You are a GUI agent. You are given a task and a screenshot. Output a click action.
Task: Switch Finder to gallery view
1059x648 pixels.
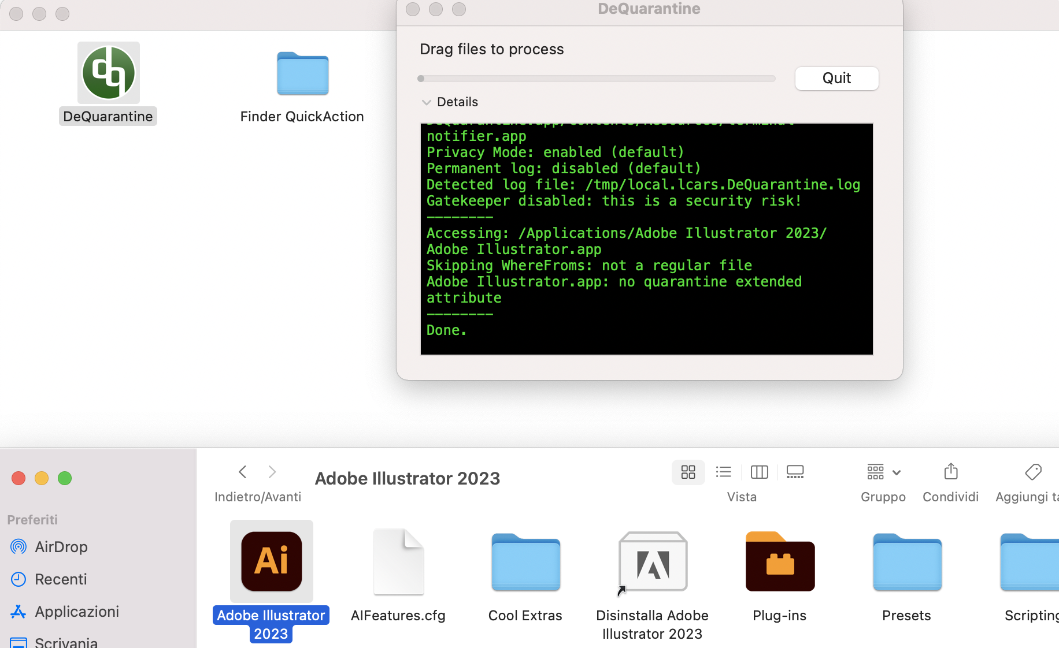pyautogui.click(x=795, y=472)
